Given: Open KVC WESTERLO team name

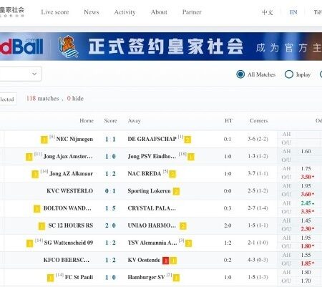Looking at the screenshot, I should point(69,191).
